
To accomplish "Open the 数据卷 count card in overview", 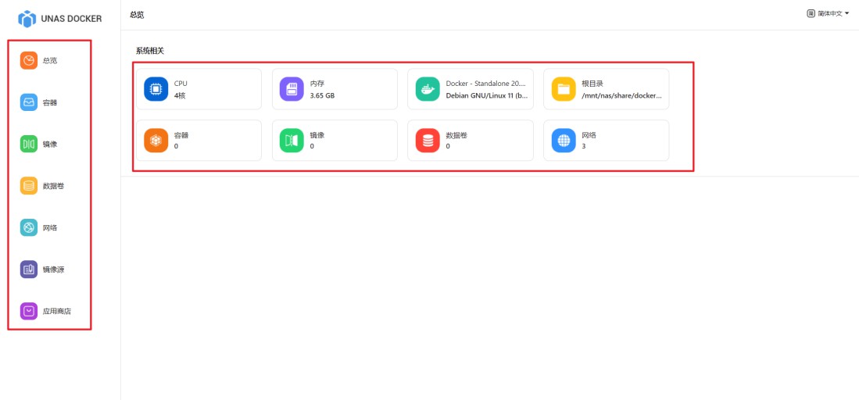I will [x=470, y=141].
